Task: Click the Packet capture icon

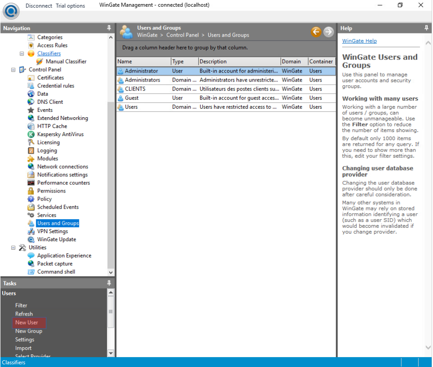Action: click(31, 264)
